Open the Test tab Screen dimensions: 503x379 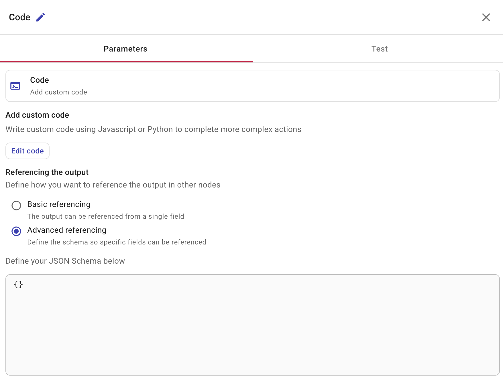(379, 49)
